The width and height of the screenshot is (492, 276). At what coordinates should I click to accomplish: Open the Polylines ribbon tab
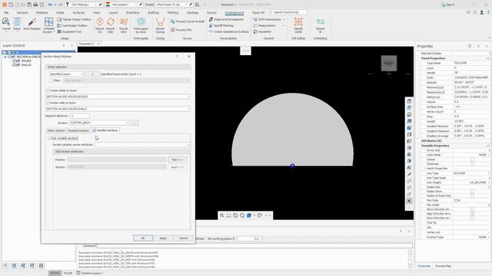(x=42, y=13)
